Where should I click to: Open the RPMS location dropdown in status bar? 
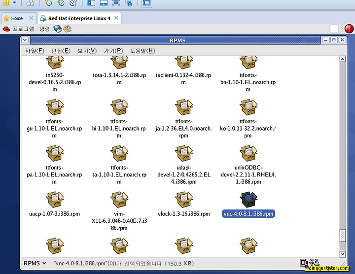point(35,263)
